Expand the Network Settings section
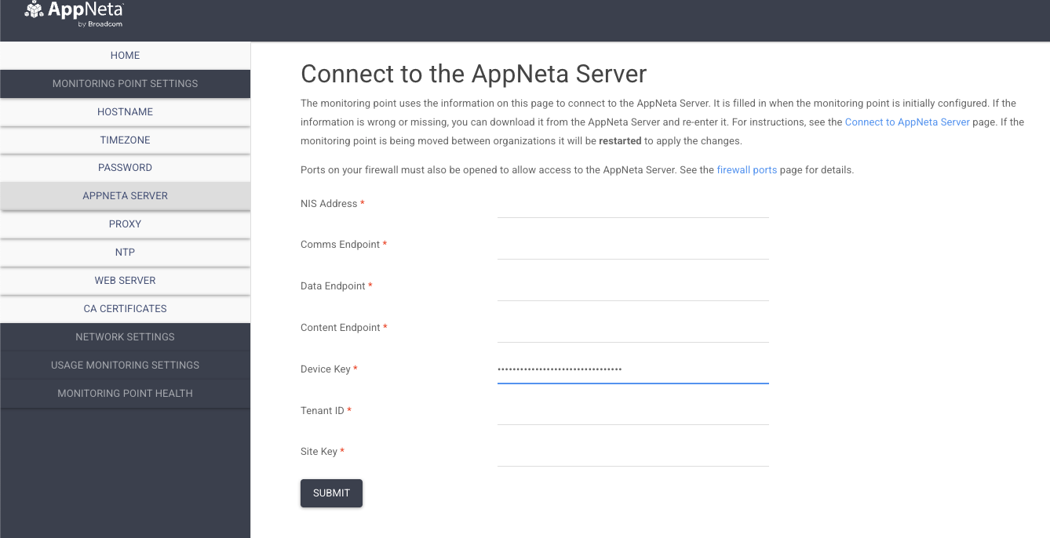Viewport: 1050px width, 538px height. point(125,337)
